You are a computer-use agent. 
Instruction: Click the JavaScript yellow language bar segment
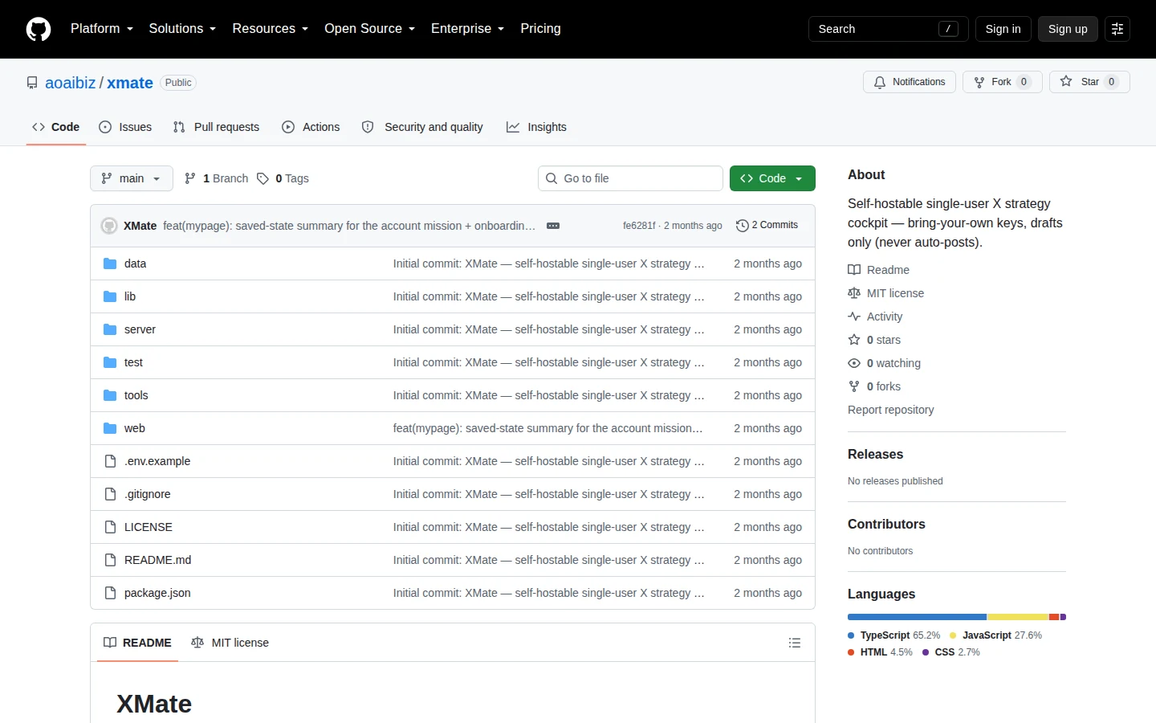(1018, 617)
